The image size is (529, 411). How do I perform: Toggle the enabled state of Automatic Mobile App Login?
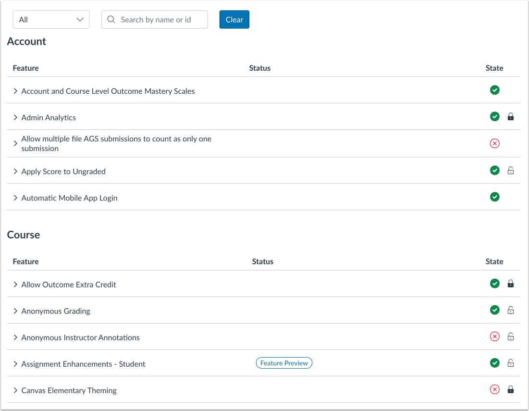tap(494, 197)
